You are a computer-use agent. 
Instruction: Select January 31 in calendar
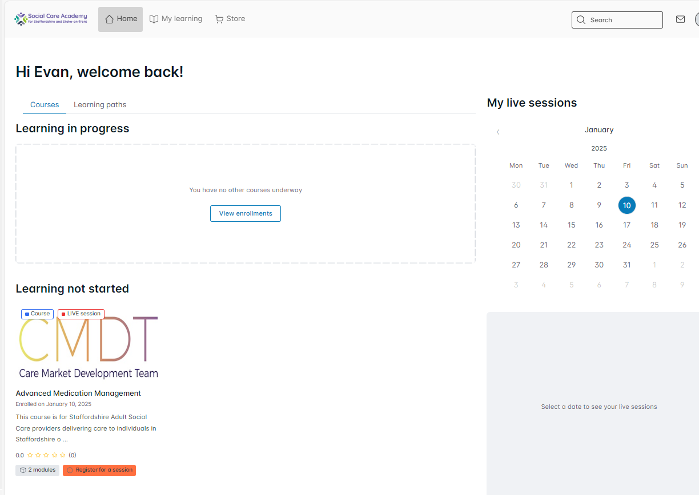point(627,265)
